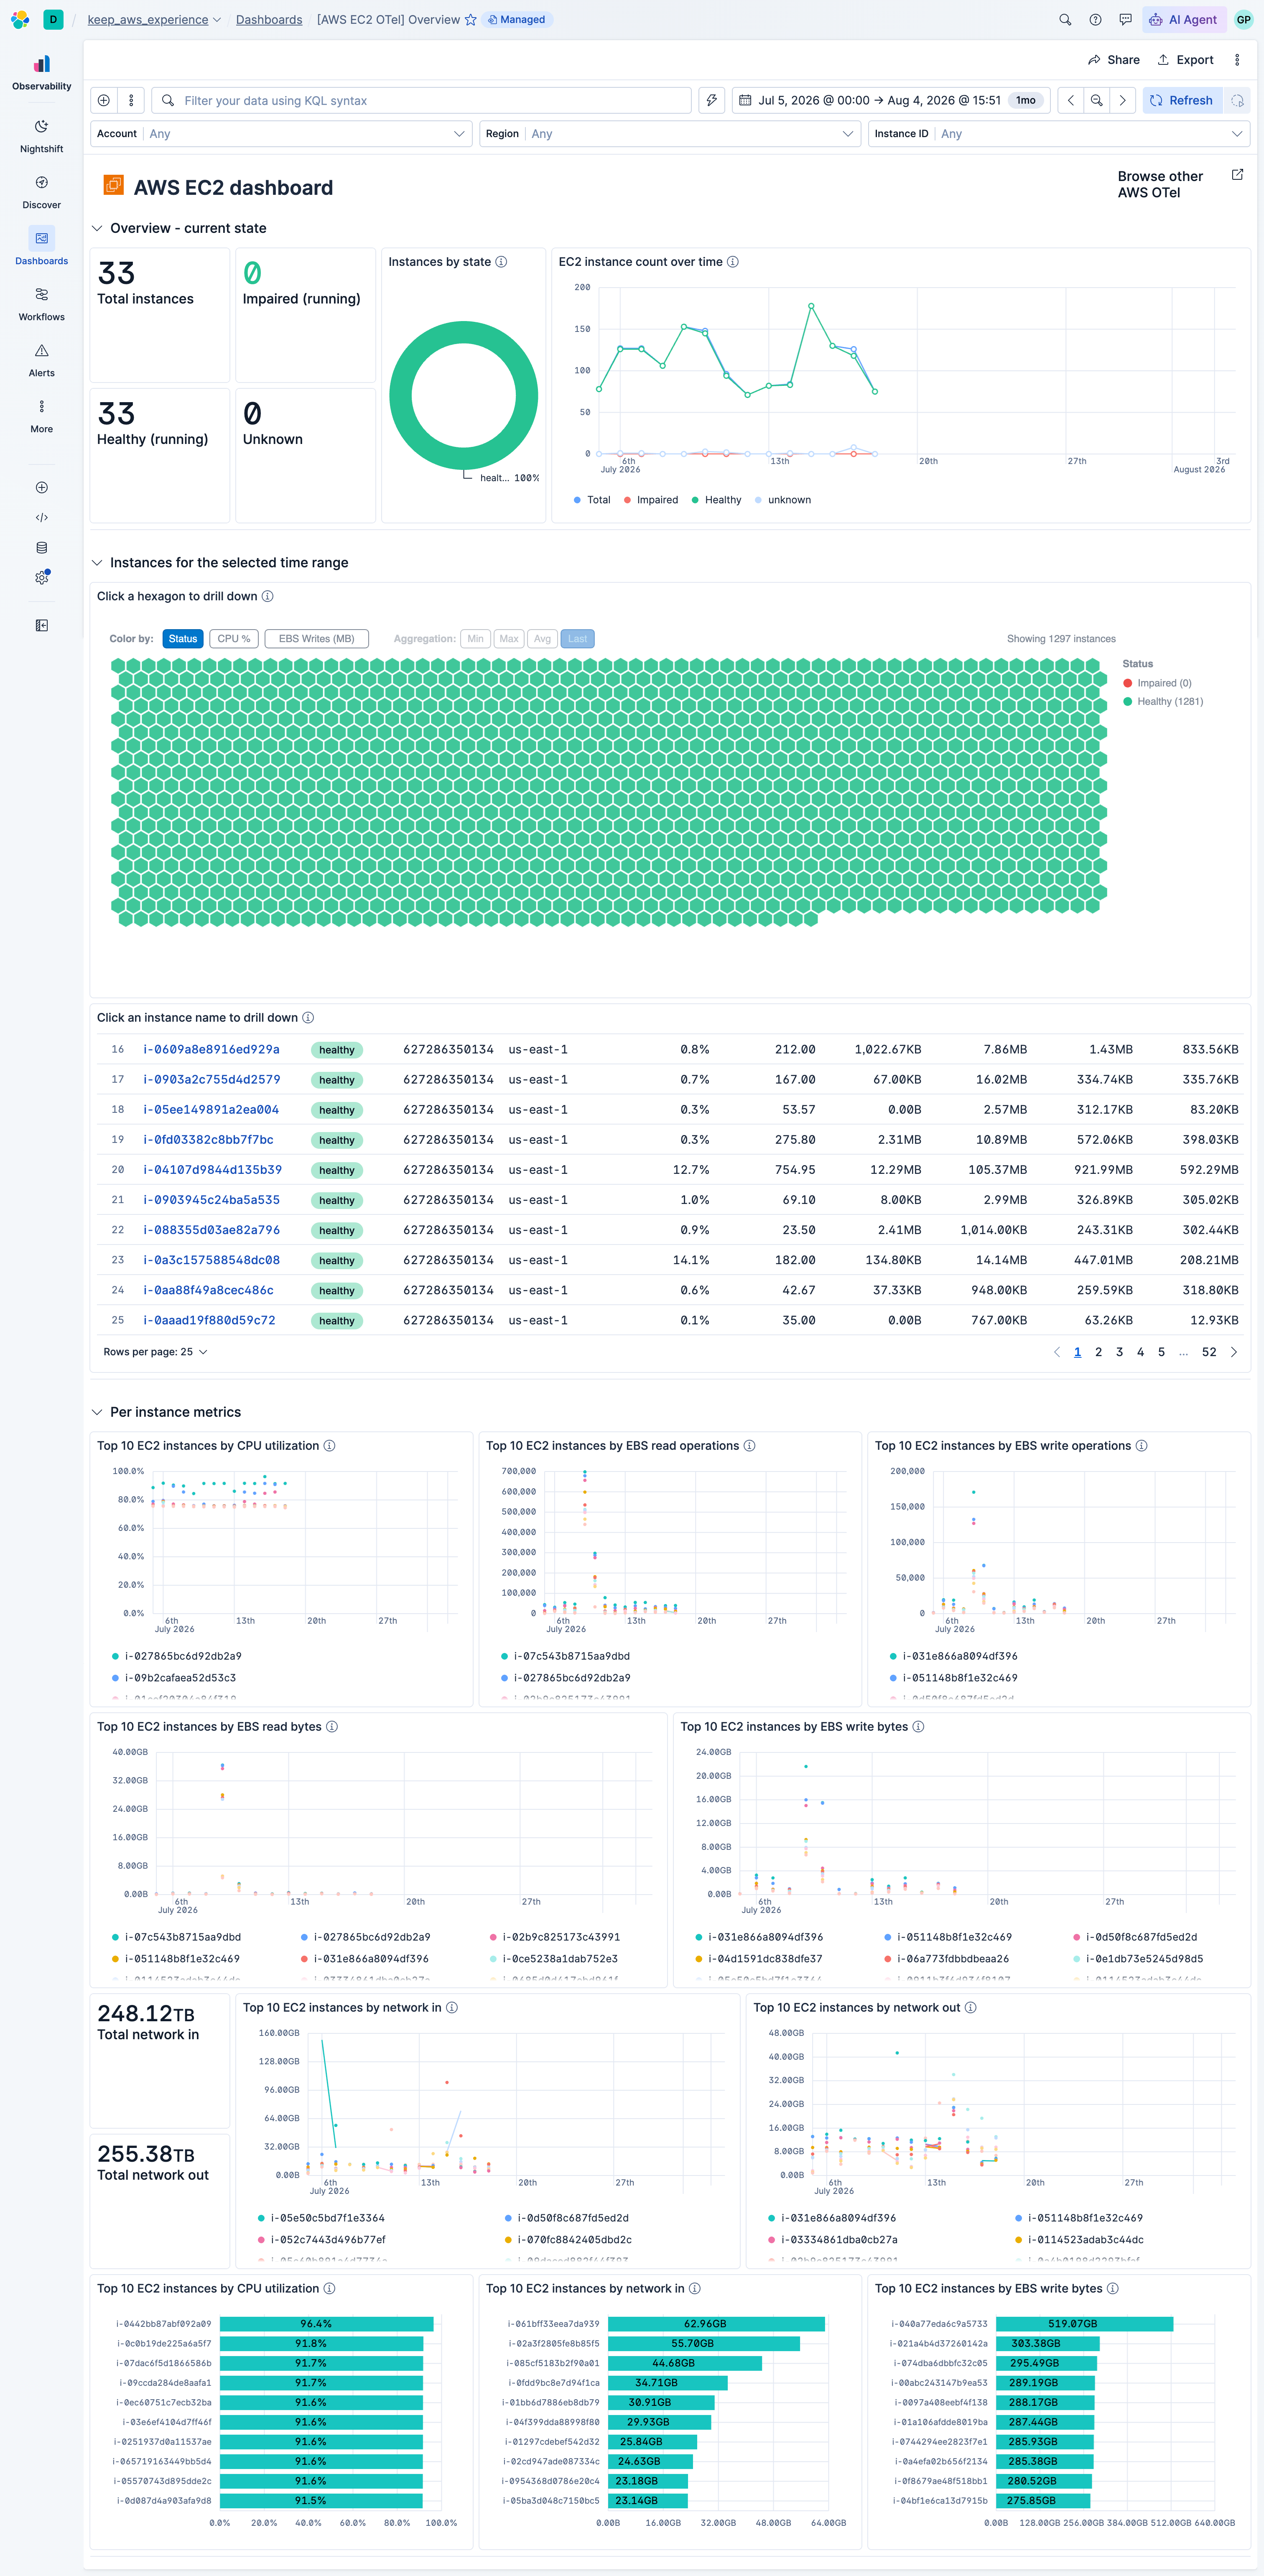Click the Share button
The width and height of the screenshot is (1264, 2576).
(1114, 60)
